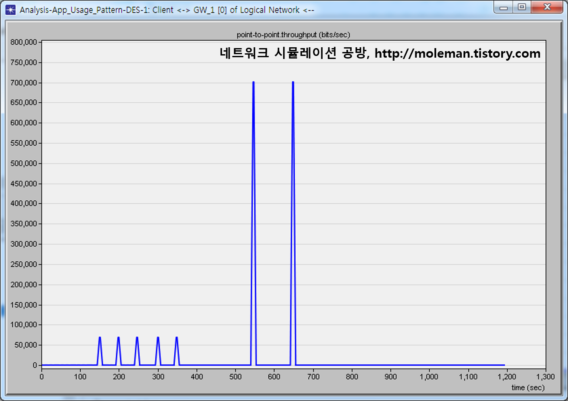Close the Analysis-App_Usage_Pattern window

click(547, 7)
